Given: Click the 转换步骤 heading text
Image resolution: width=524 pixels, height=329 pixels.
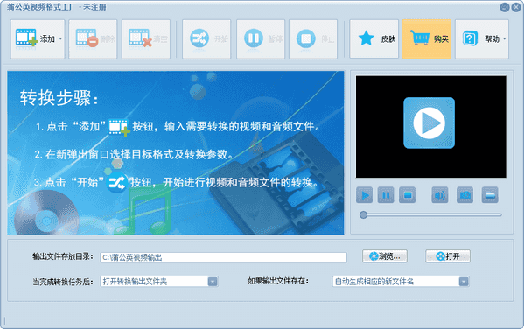Looking at the screenshot, I should point(59,98).
